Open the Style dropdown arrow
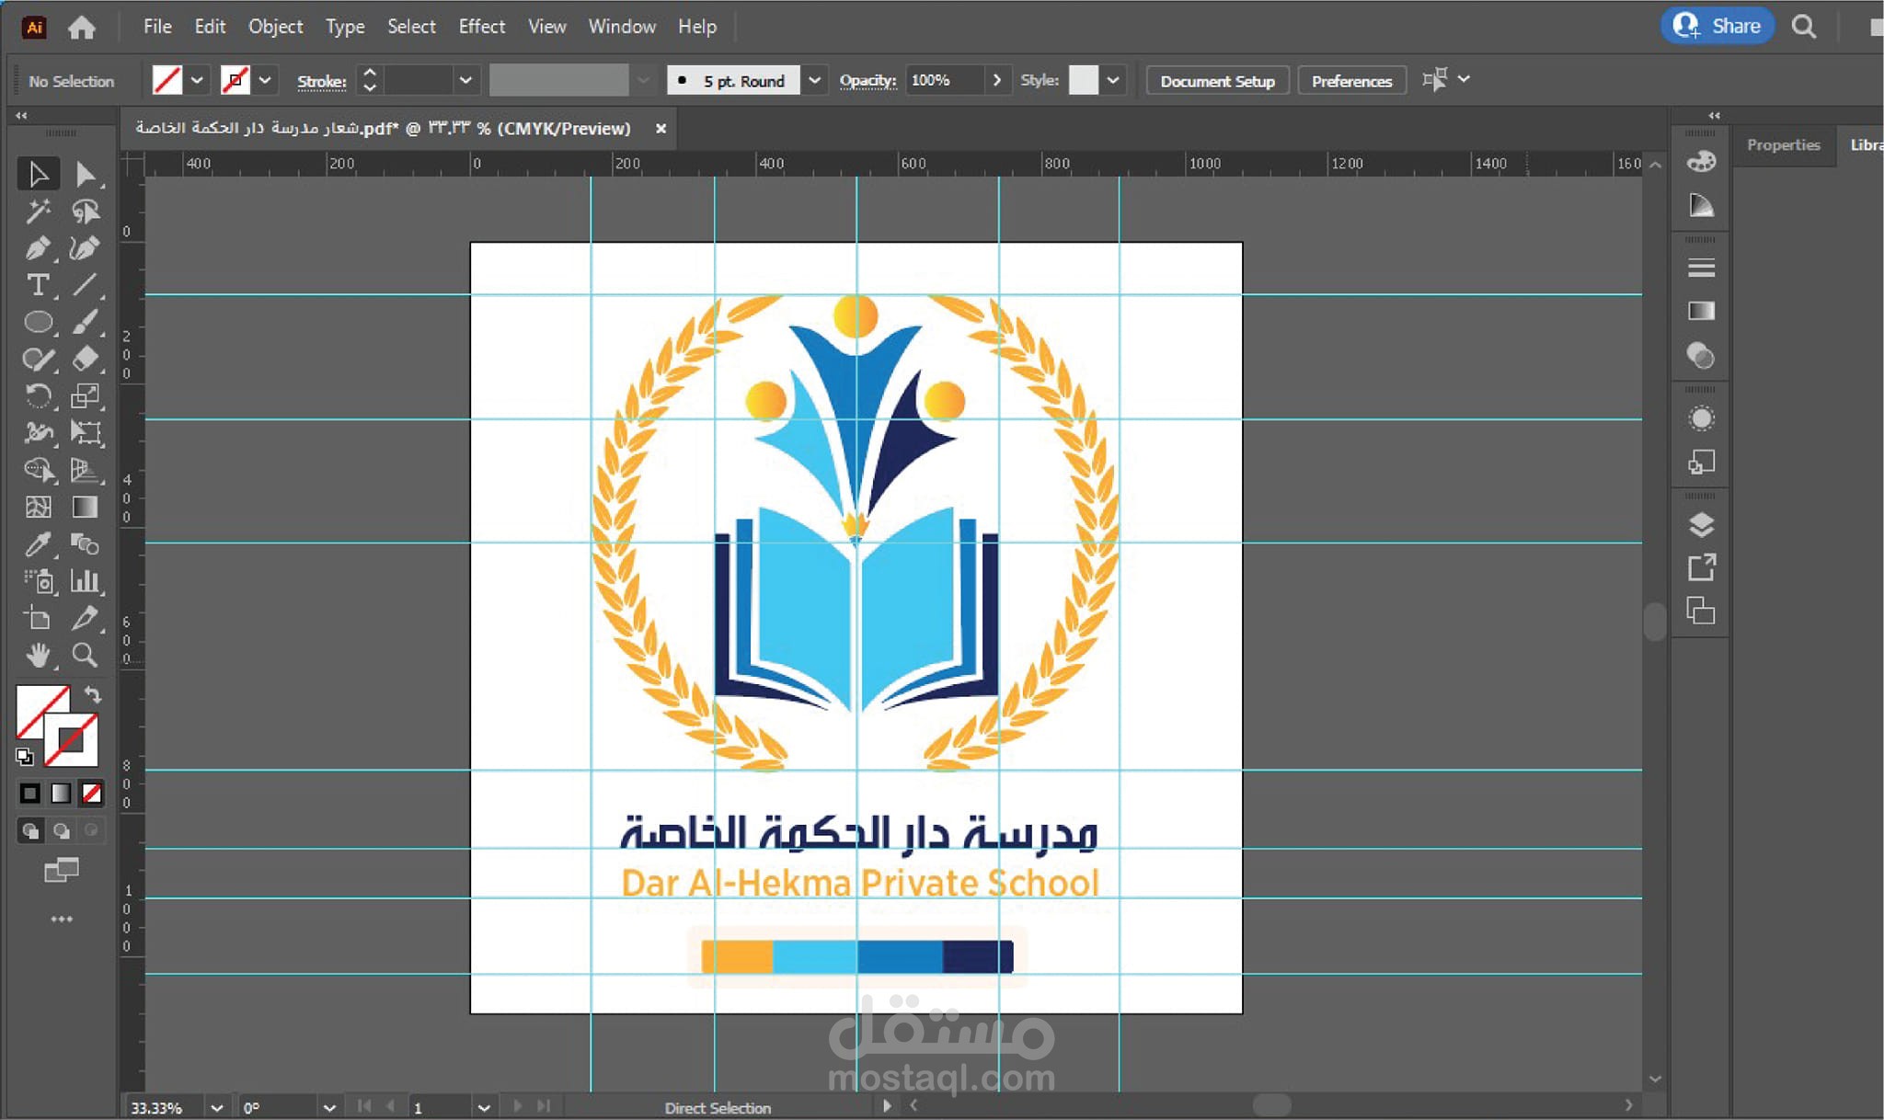 (1113, 80)
